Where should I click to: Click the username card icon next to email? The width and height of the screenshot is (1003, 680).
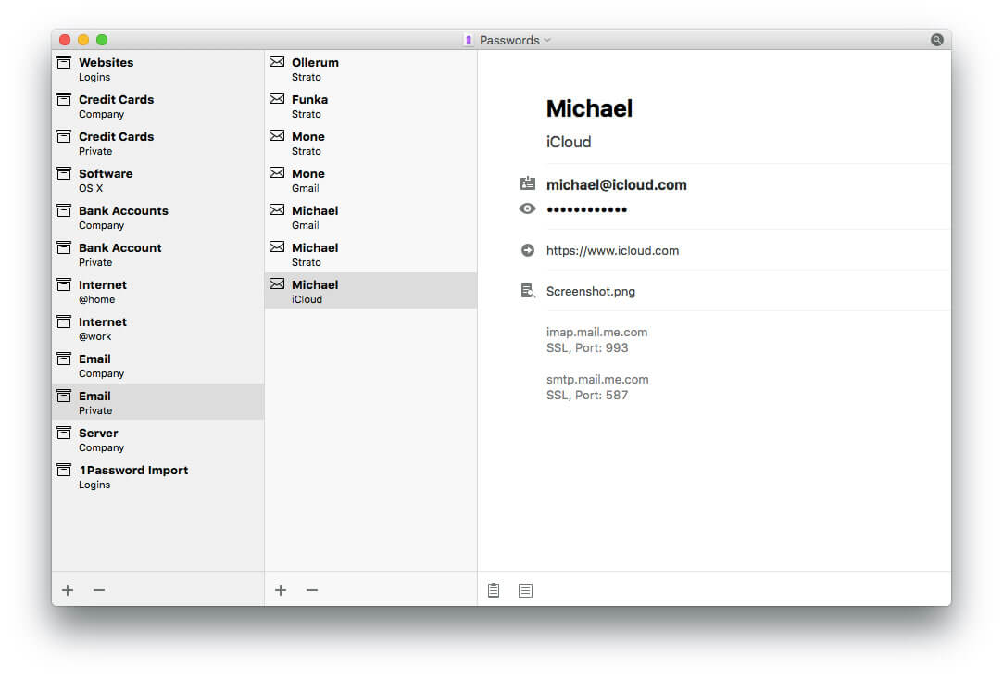tap(528, 183)
